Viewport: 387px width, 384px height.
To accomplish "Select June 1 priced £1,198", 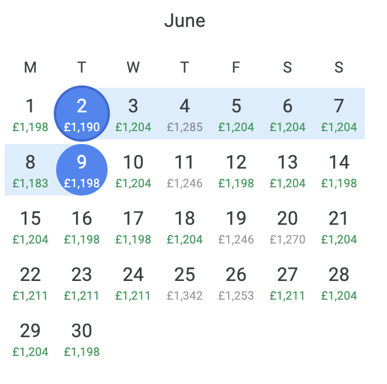I will coord(30,114).
